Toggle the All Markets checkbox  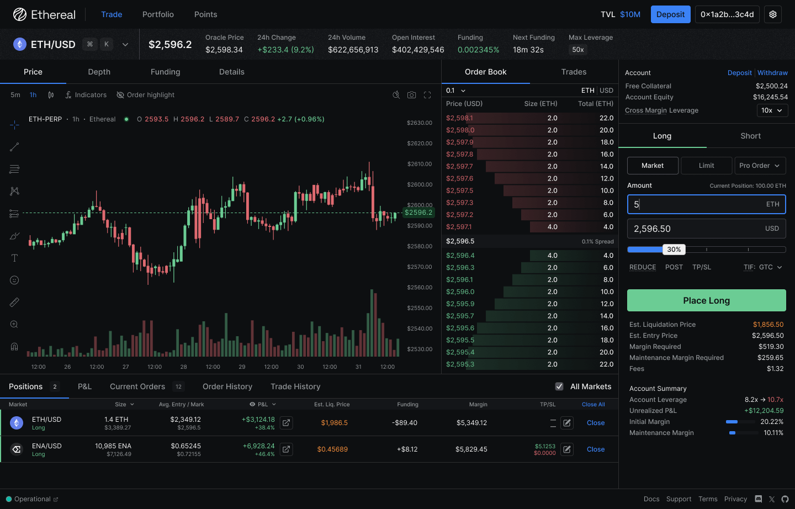pyautogui.click(x=559, y=386)
